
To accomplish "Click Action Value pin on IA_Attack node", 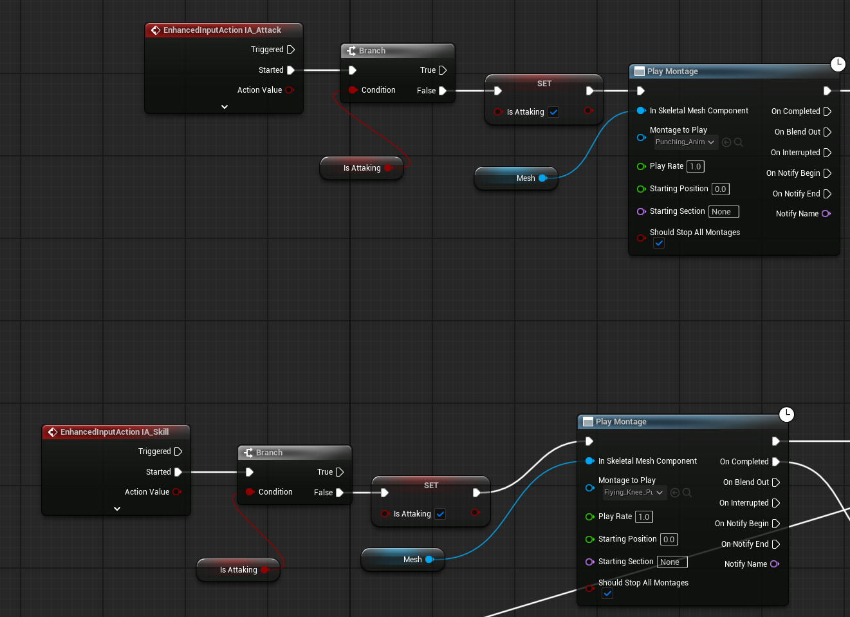I will coord(290,90).
